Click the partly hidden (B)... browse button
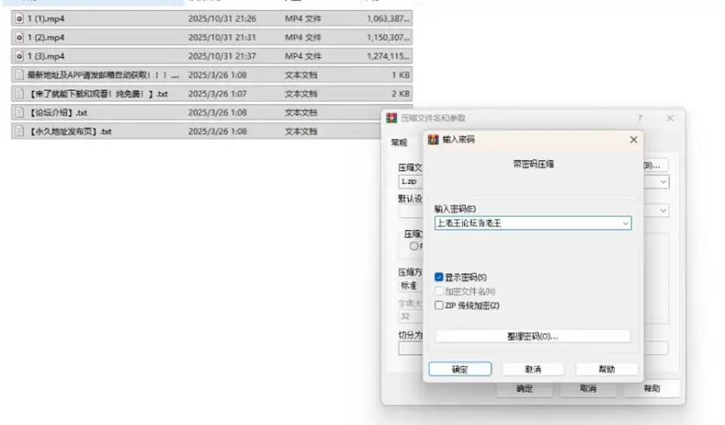The image size is (725, 425). click(656, 165)
